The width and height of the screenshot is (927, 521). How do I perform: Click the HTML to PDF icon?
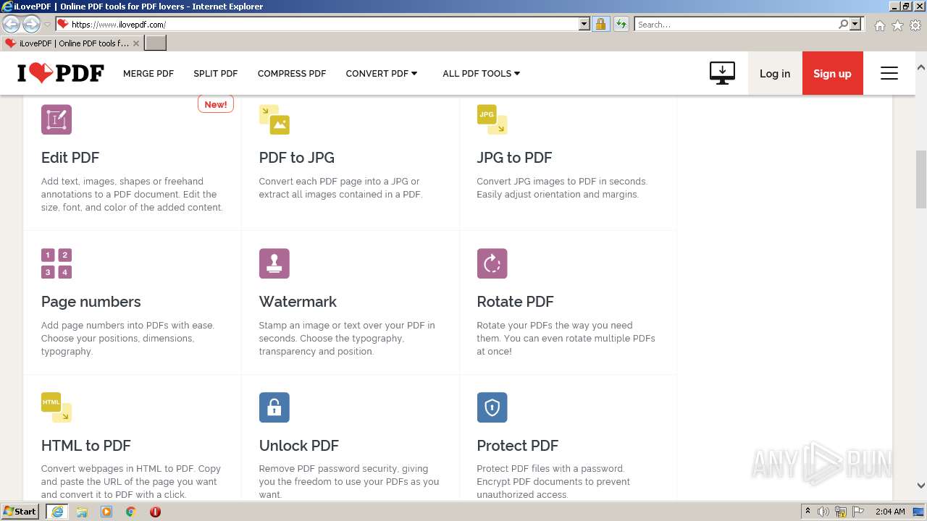pyautogui.click(x=56, y=407)
